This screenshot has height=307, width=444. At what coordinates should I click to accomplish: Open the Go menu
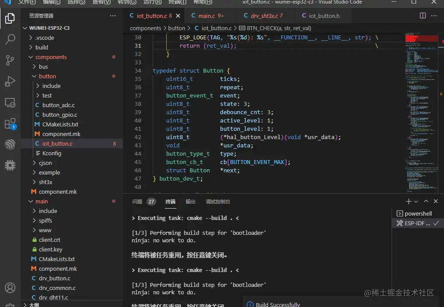point(126,2)
